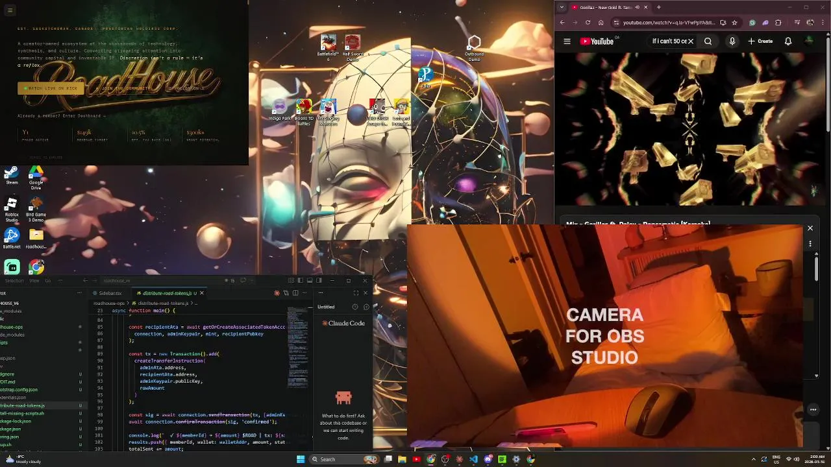Open Chrome three-dot menu
This screenshot has width=831, height=467.
[x=823, y=23]
